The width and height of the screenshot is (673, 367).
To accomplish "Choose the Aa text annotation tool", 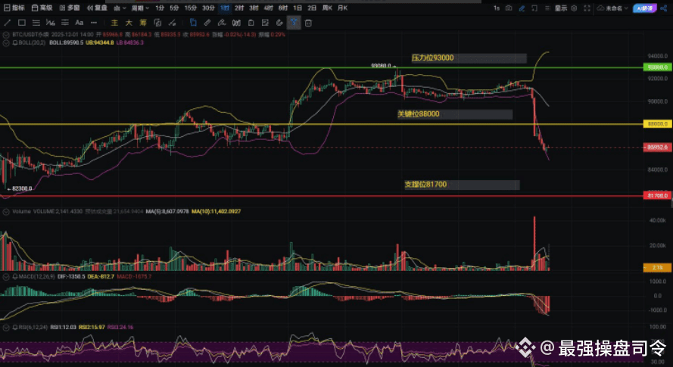I will [79, 23].
